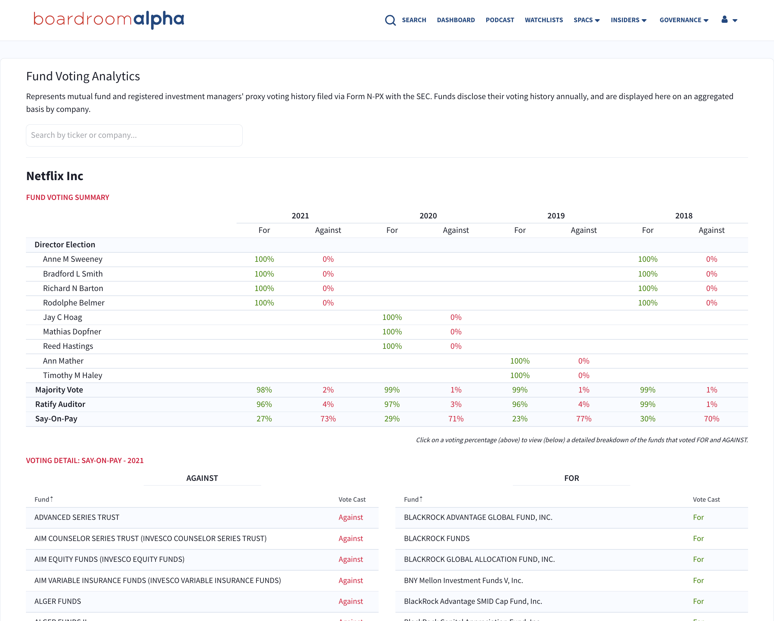Click Say-On-Pay 2021 For value 27%
The height and width of the screenshot is (621, 774).
pyautogui.click(x=264, y=418)
